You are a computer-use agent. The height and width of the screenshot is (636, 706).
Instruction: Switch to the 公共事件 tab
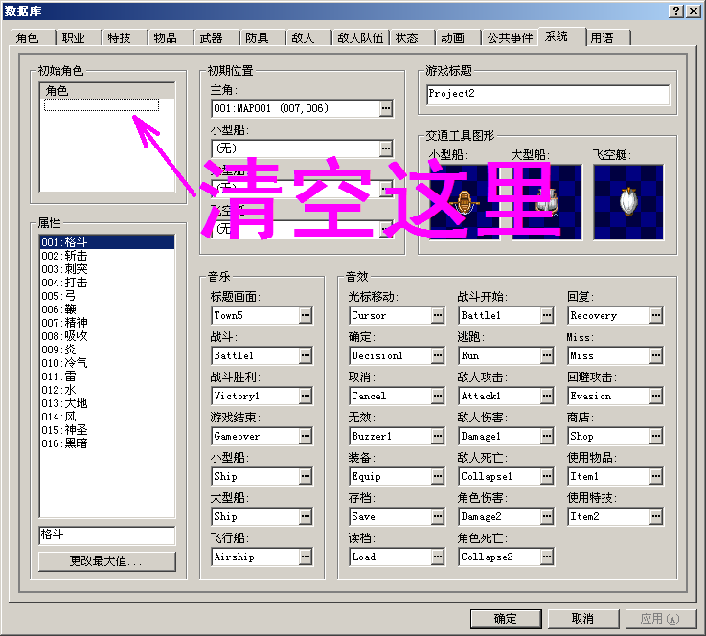510,37
